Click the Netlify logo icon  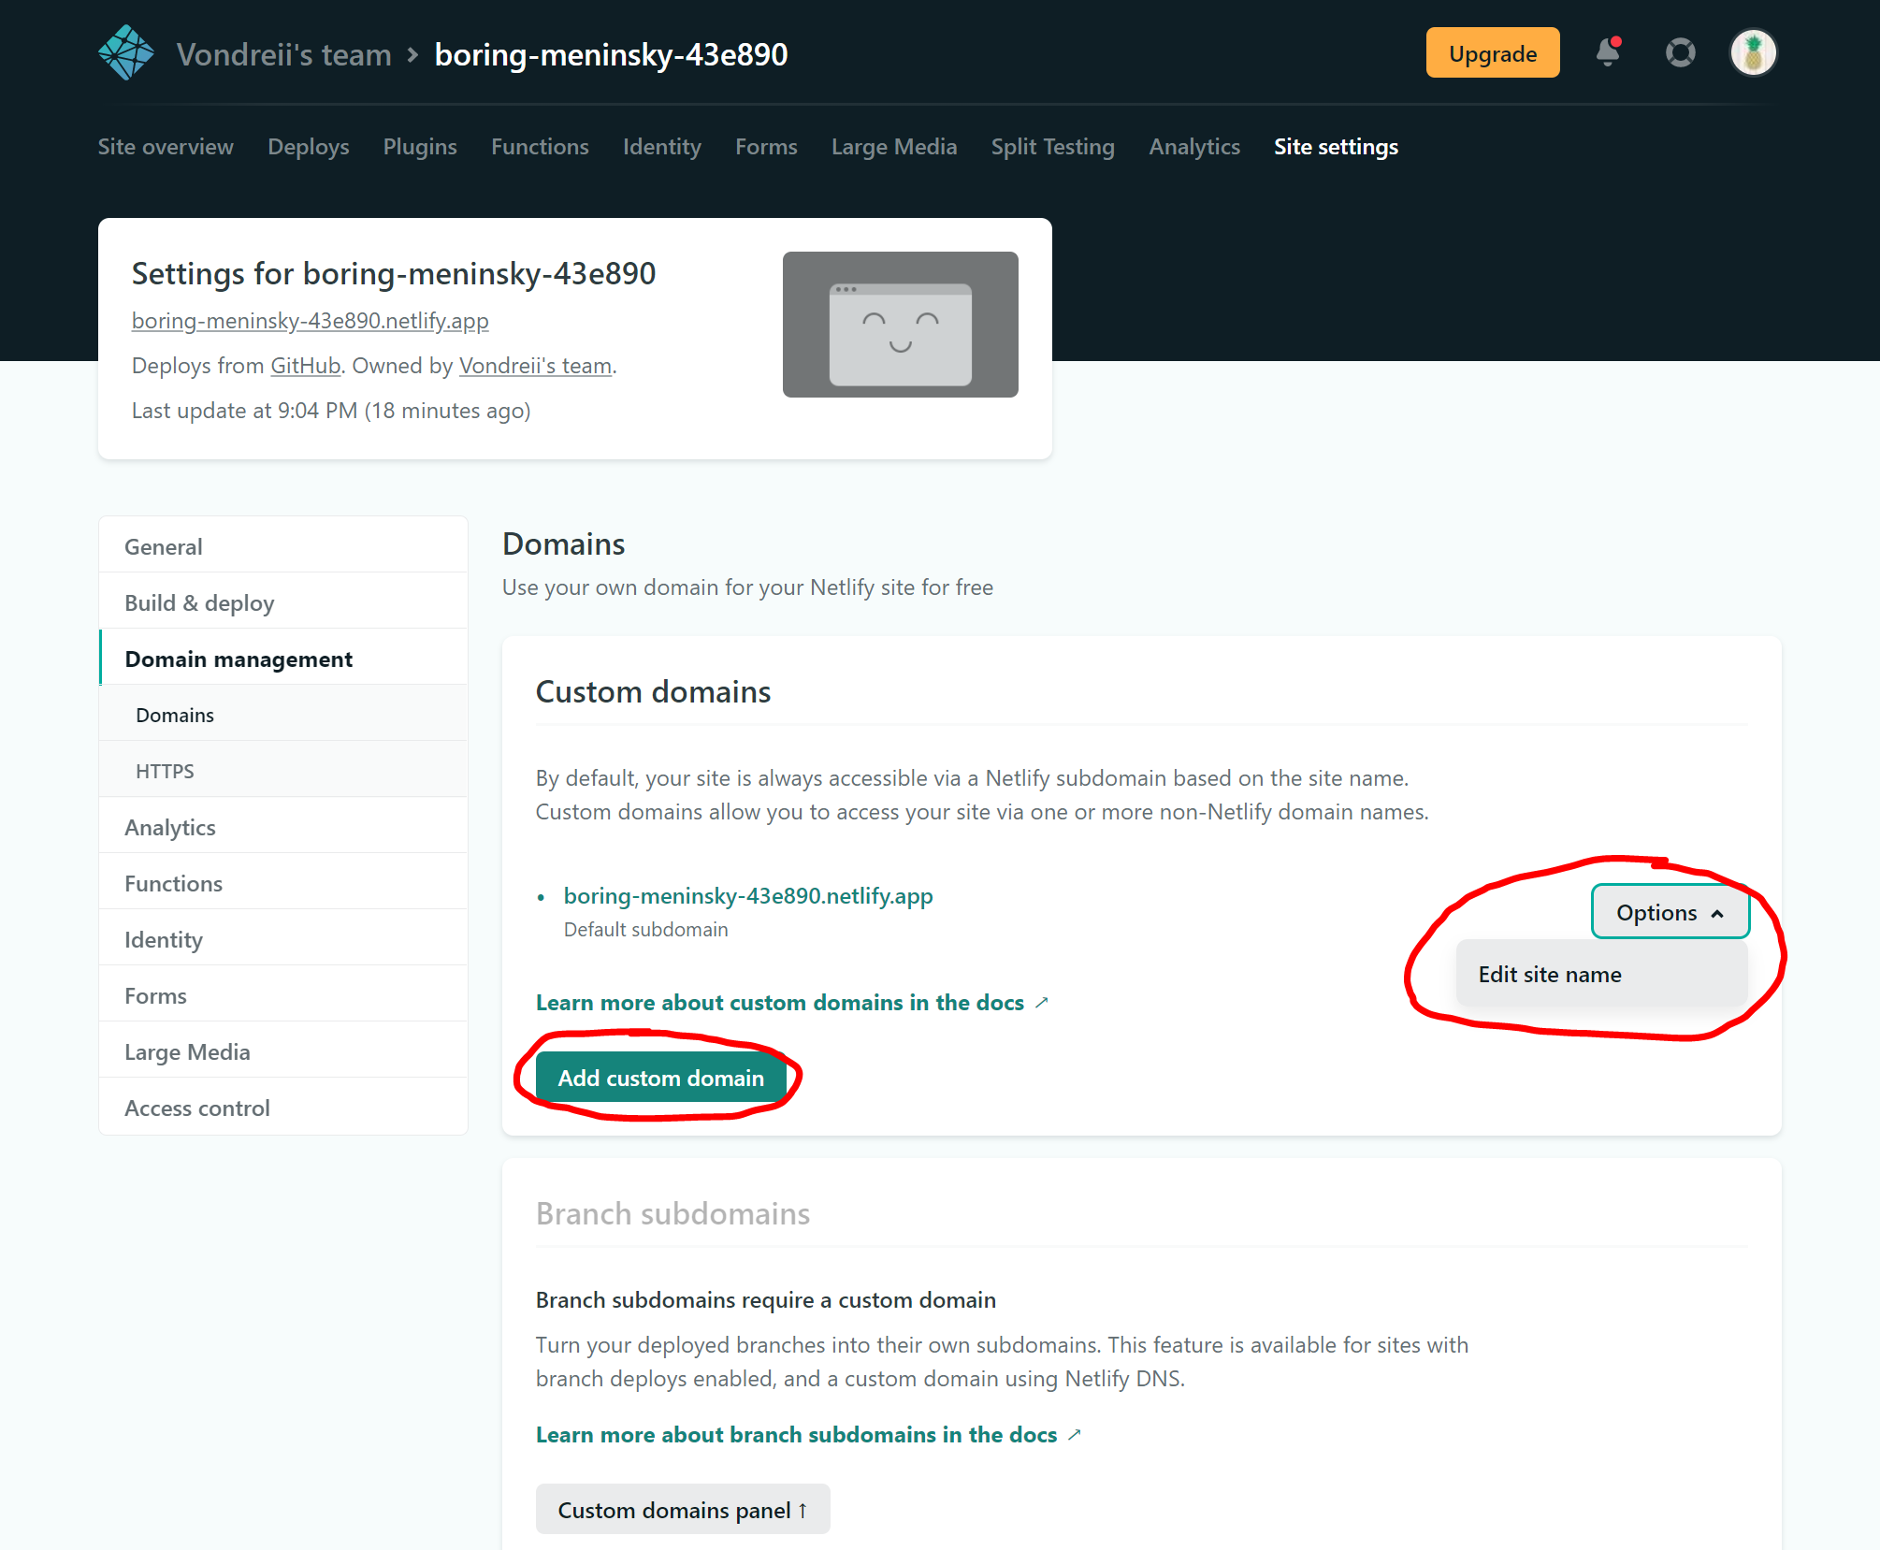(126, 53)
